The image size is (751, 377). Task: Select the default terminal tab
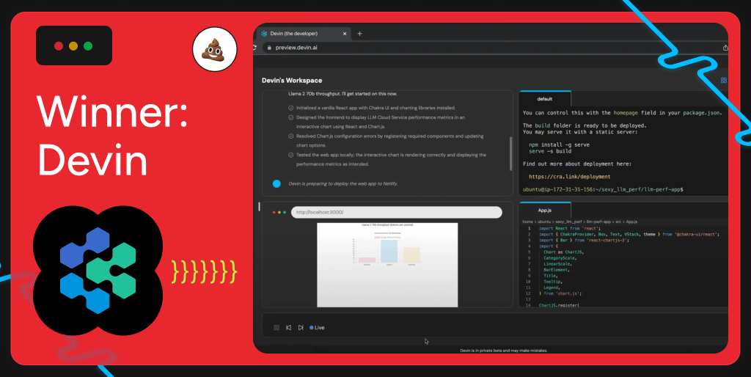coord(545,99)
